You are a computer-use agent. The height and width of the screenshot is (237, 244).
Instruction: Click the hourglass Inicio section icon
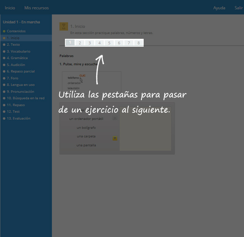(64, 26)
